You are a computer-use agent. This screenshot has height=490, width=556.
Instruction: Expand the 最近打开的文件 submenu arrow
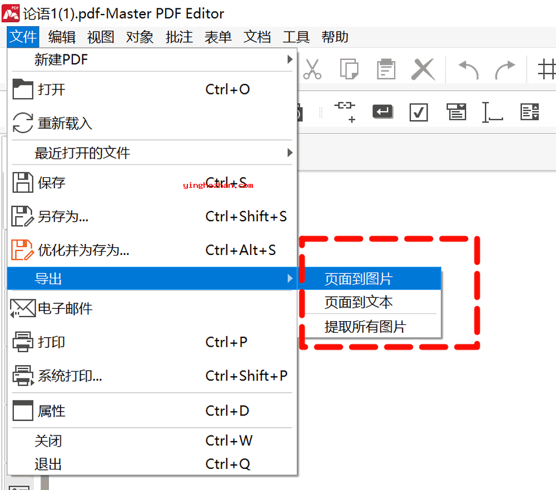click(x=290, y=153)
